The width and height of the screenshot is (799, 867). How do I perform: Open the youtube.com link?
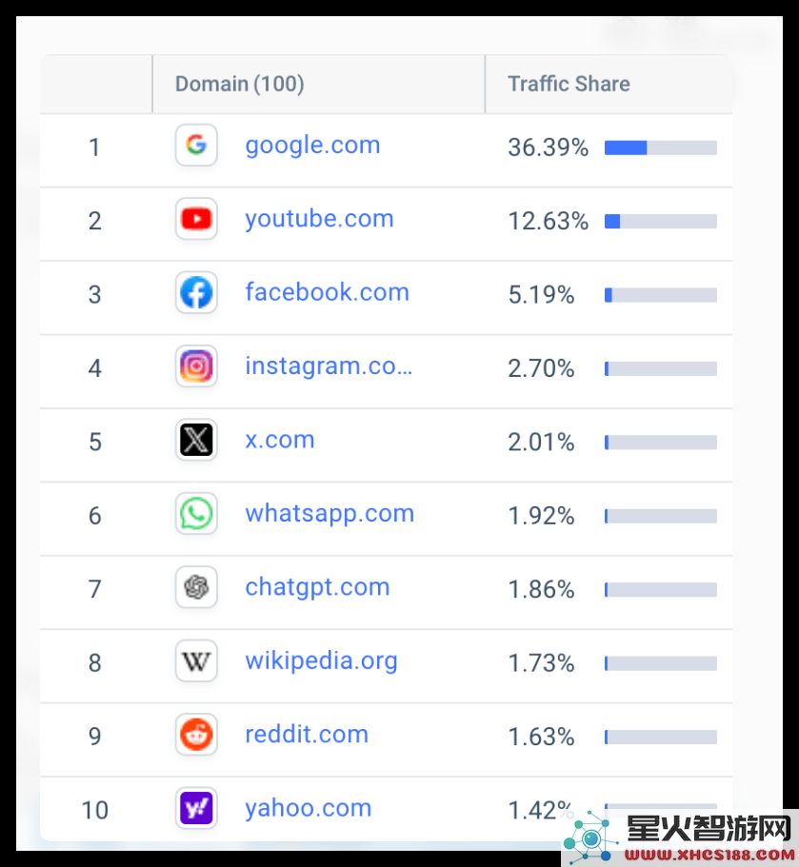319,220
